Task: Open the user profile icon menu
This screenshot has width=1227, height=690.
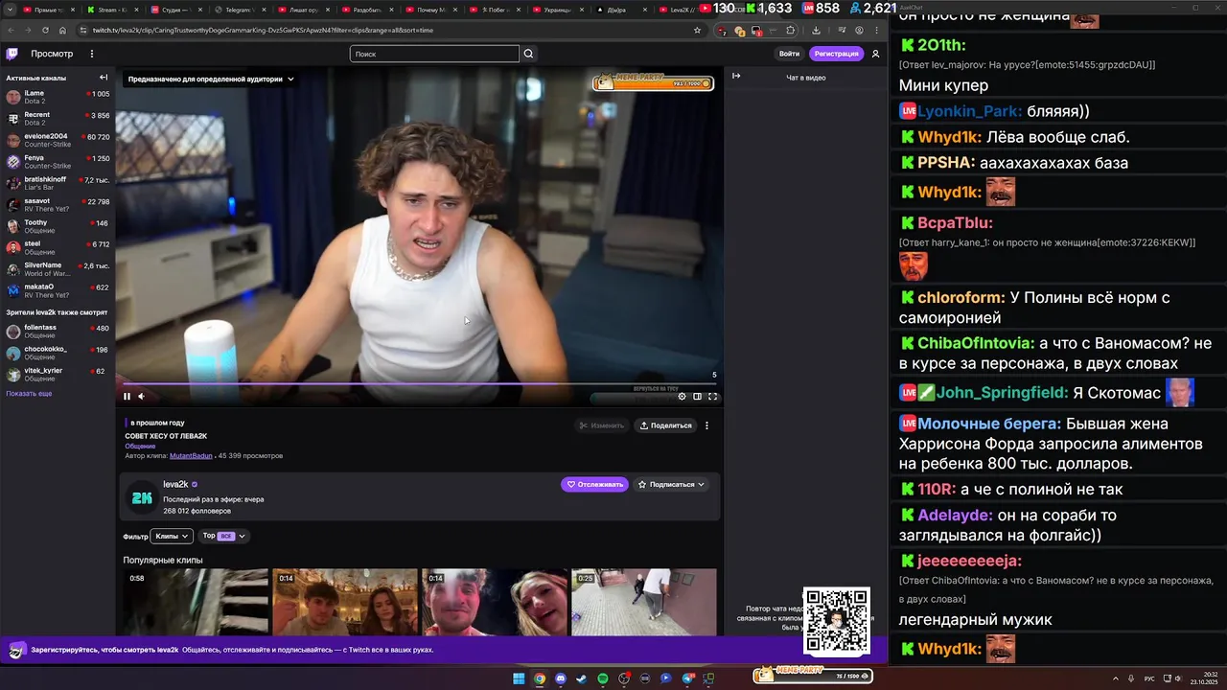Action: tap(875, 54)
